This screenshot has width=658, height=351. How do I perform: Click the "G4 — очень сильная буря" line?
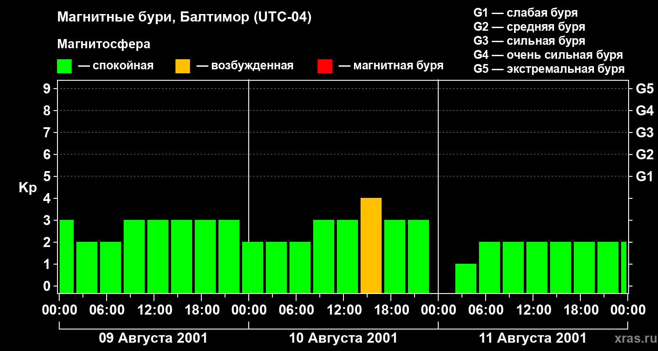(x=548, y=55)
